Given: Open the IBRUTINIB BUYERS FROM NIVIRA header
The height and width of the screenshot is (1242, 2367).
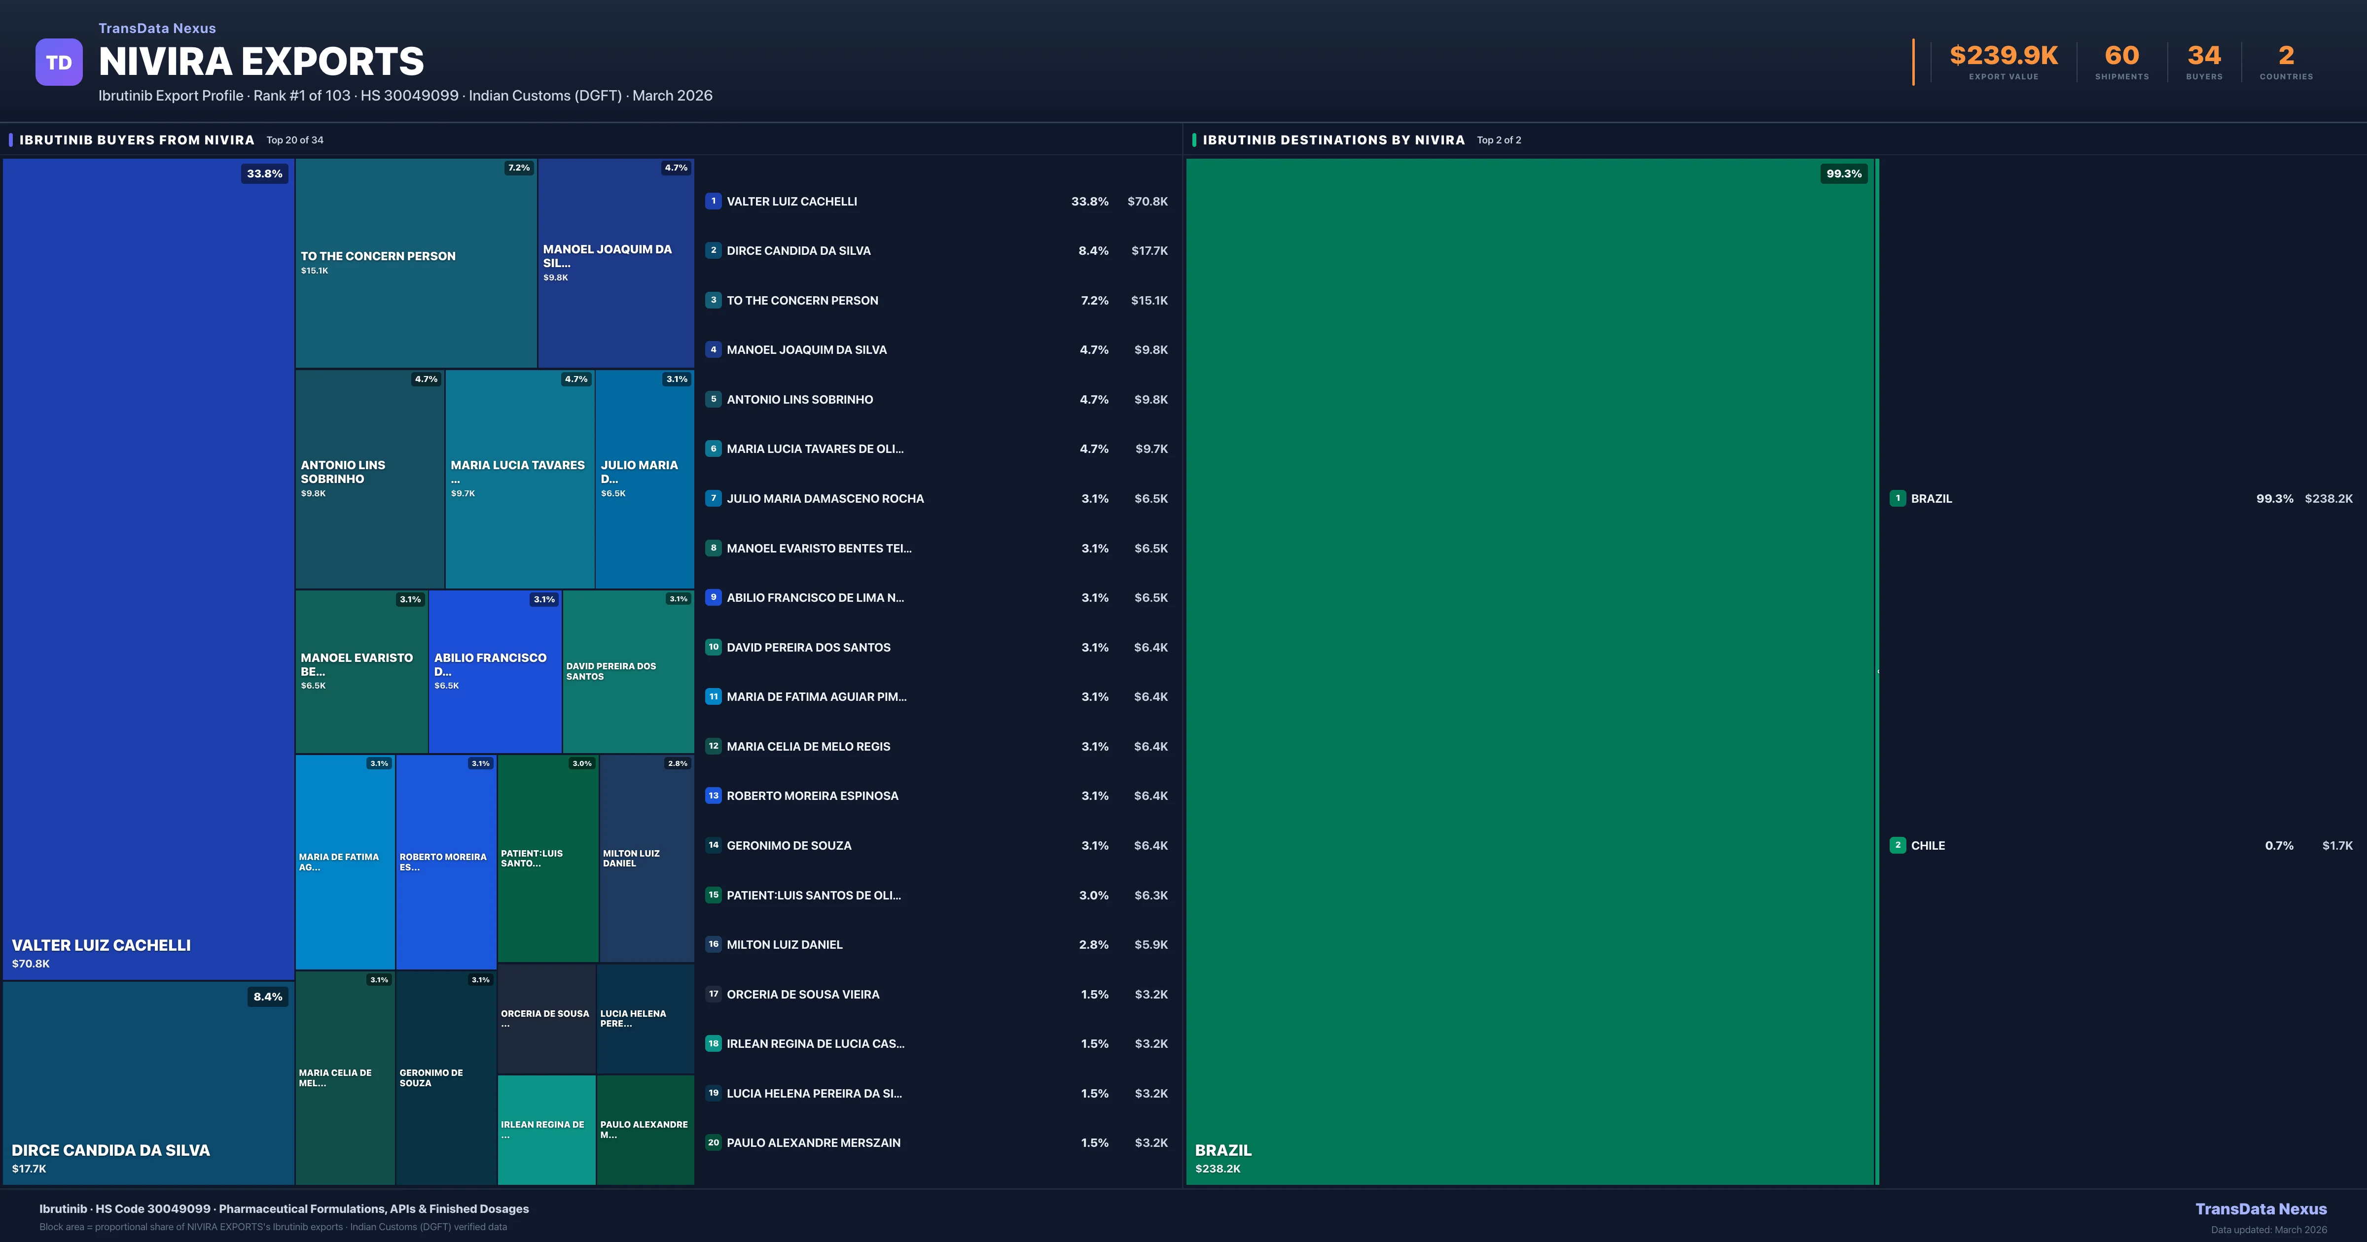Looking at the screenshot, I should [x=135, y=139].
